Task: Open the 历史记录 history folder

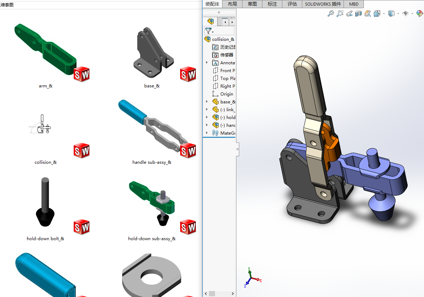Action: (224, 47)
